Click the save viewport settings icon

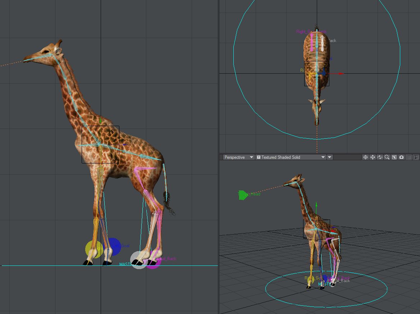(416, 157)
